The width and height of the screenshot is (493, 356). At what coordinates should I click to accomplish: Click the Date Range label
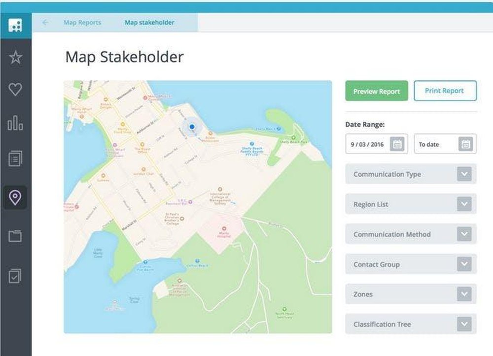pyautogui.click(x=365, y=124)
